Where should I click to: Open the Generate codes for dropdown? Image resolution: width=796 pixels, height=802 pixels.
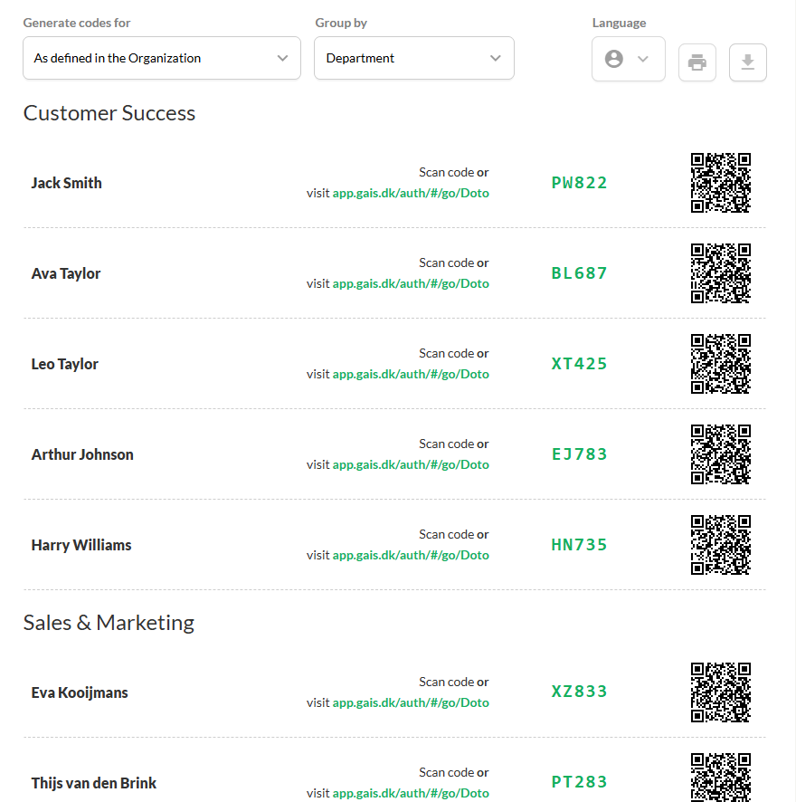click(x=161, y=58)
